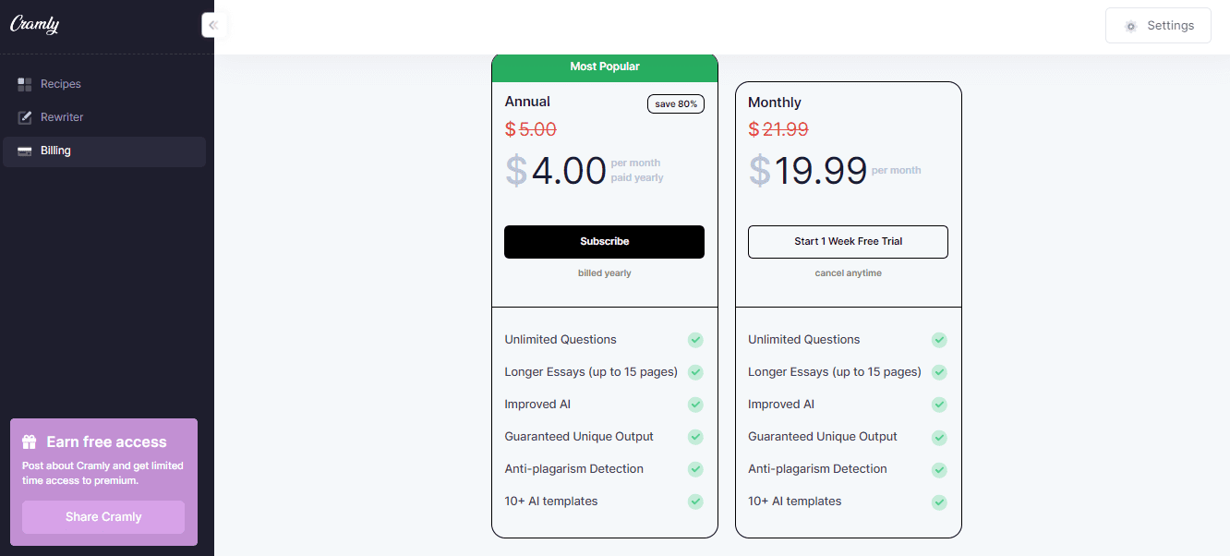Image resolution: width=1230 pixels, height=556 pixels.
Task: Click the checkmark next to Monthly 10+ AI templates
Action: (x=939, y=502)
